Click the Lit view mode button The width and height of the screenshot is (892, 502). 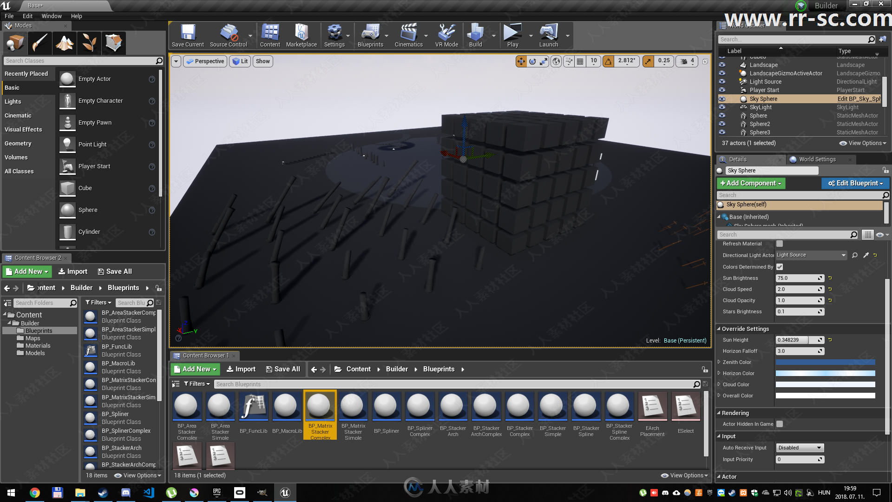pyautogui.click(x=240, y=61)
